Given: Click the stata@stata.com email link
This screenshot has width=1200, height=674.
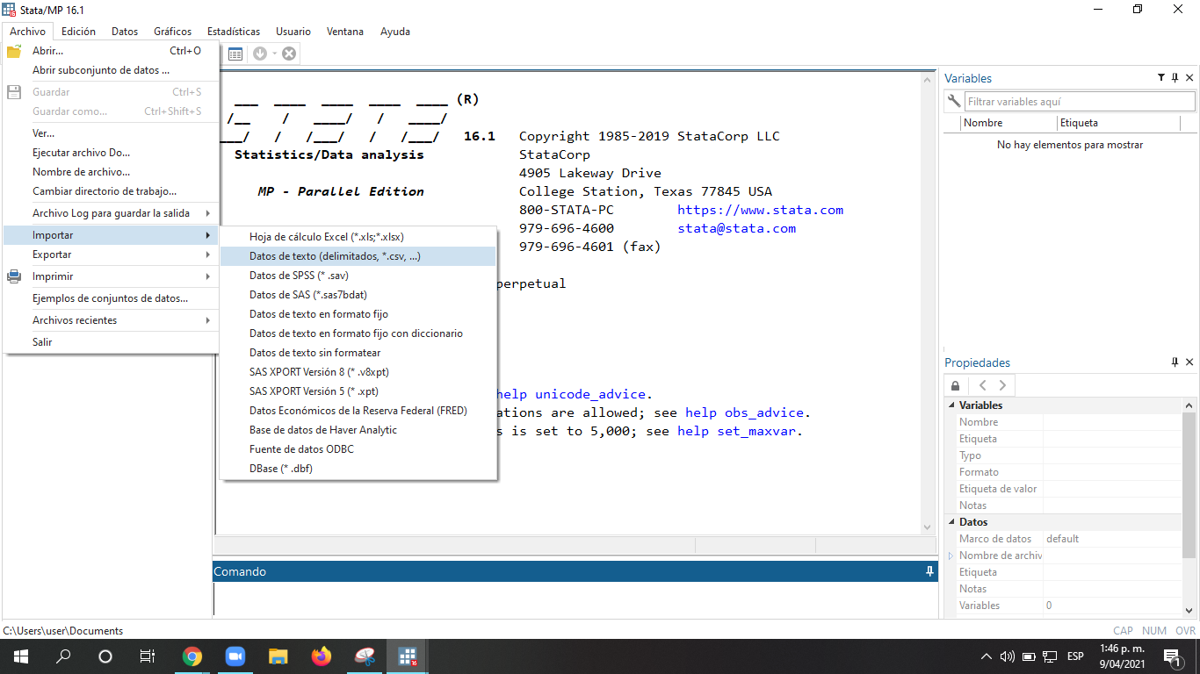Looking at the screenshot, I should pyautogui.click(x=736, y=228).
